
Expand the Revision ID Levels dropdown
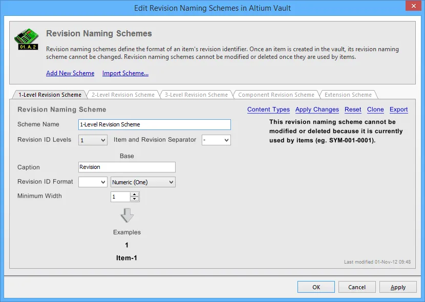click(x=93, y=140)
